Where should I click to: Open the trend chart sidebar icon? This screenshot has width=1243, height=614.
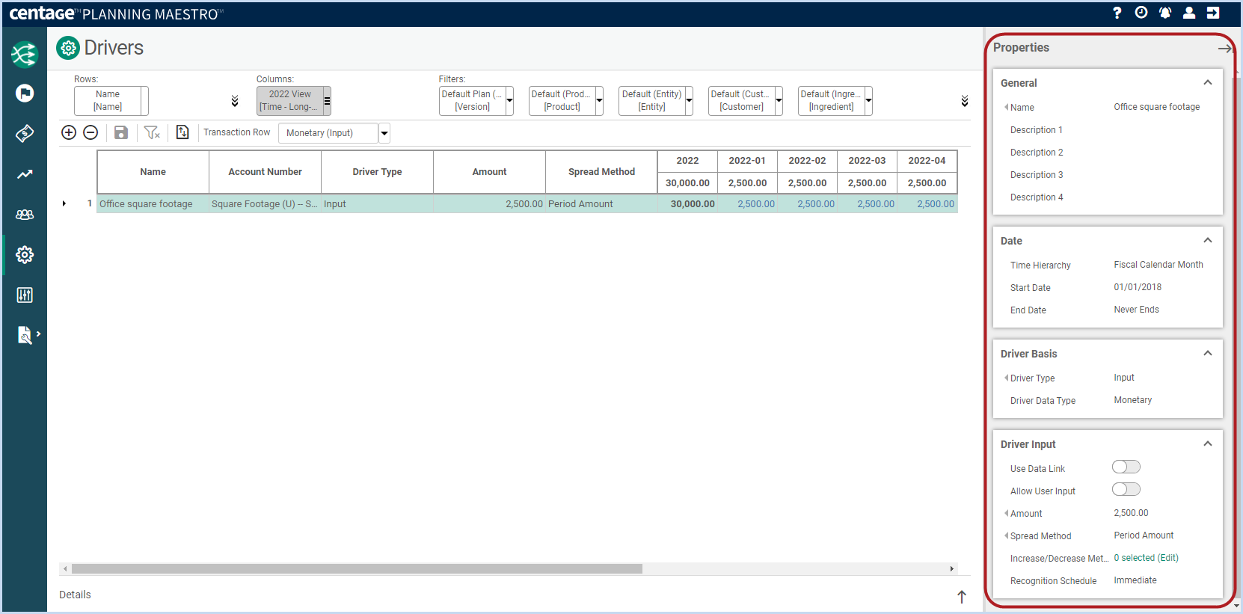coord(25,174)
